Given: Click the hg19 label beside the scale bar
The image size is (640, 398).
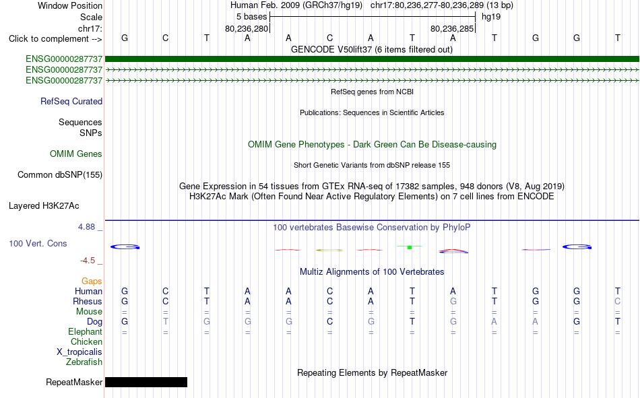Looking at the screenshot, I should click(x=491, y=17).
